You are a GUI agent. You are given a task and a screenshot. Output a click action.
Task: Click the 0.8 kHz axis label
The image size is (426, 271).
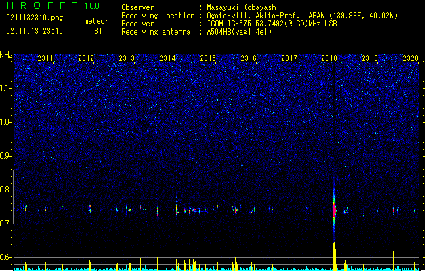(x=5, y=190)
